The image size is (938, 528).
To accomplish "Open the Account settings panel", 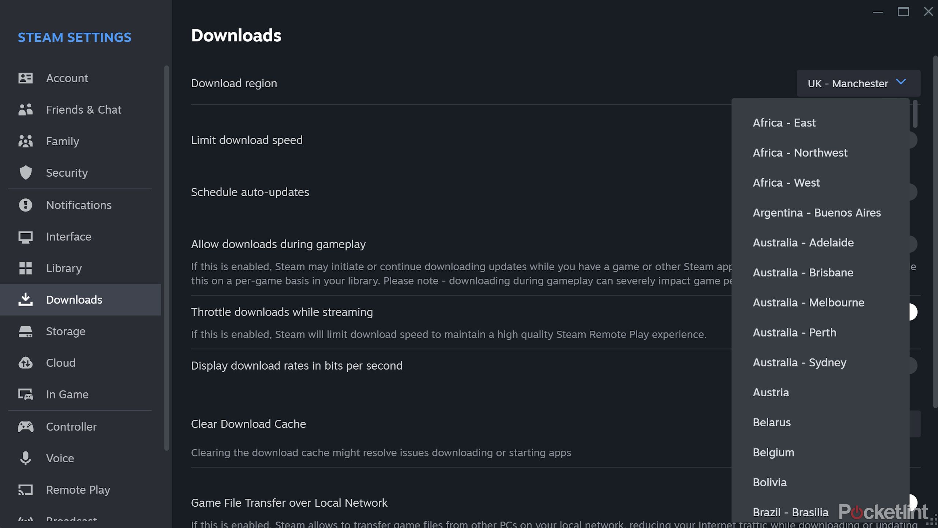I will click(x=67, y=77).
